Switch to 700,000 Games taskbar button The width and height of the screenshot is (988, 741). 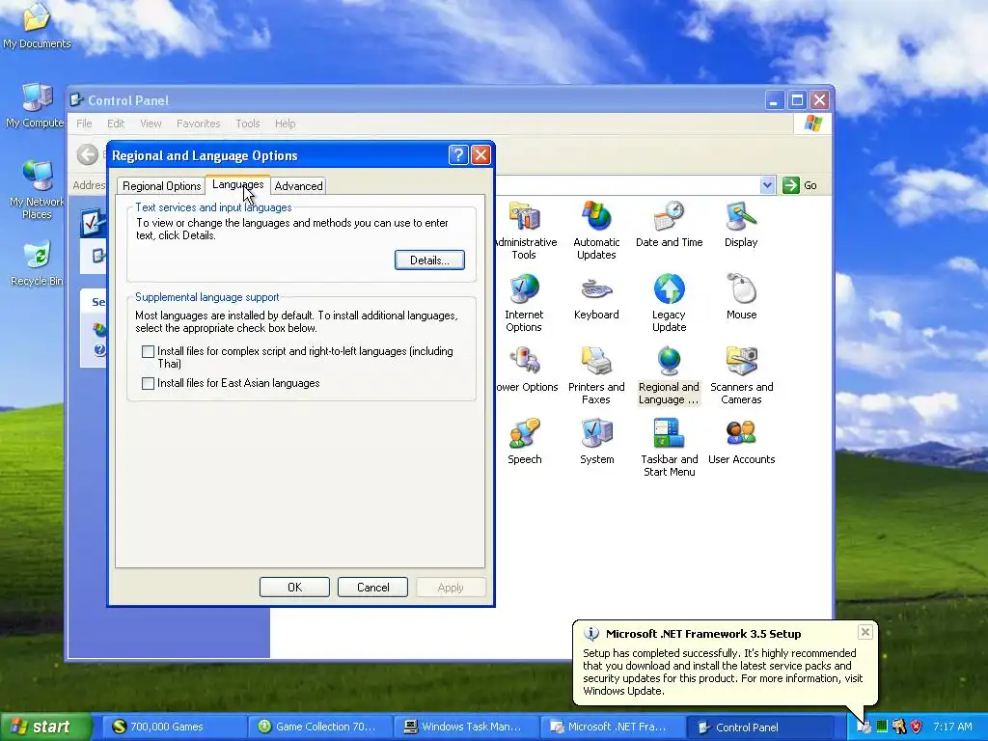174,727
